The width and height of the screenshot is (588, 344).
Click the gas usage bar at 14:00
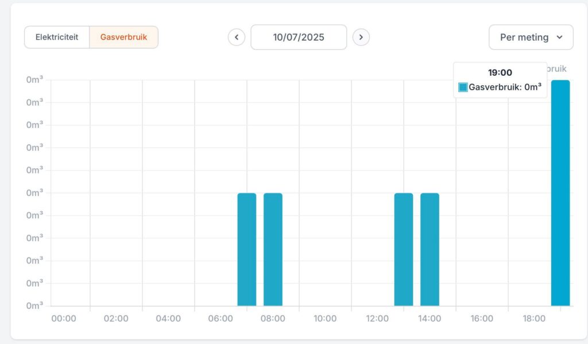tap(430, 249)
